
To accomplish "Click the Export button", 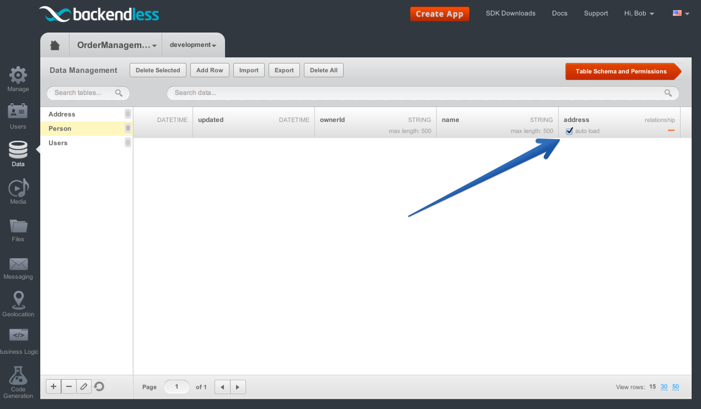I will [285, 70].
